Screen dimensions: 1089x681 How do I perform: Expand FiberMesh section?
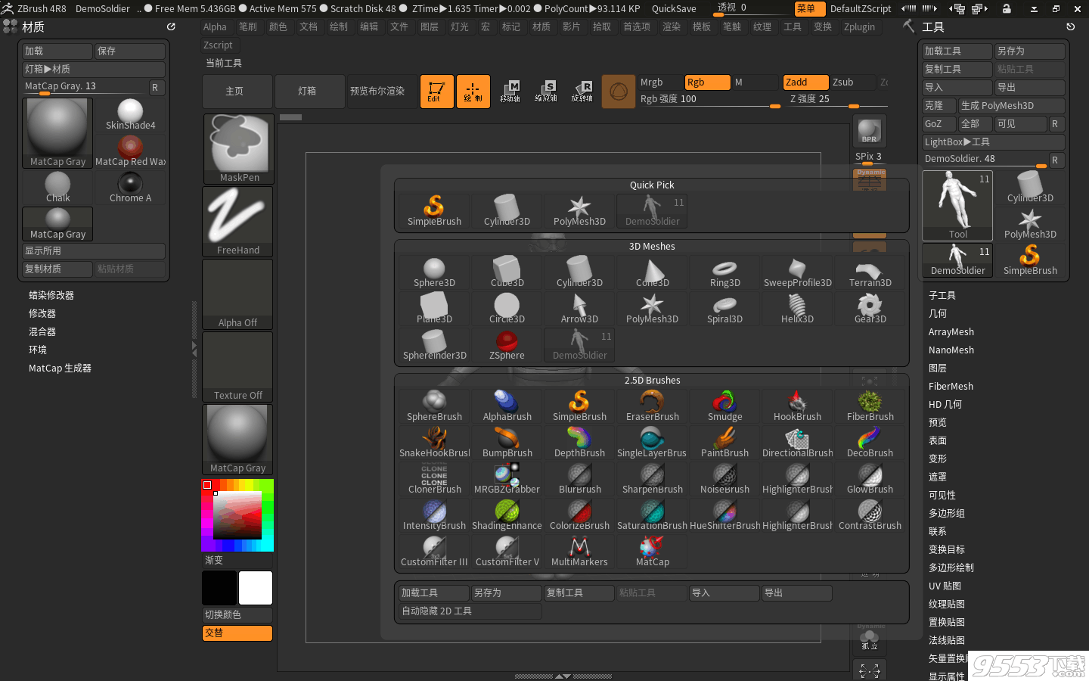pyautogui.click(x=951, y=387)
